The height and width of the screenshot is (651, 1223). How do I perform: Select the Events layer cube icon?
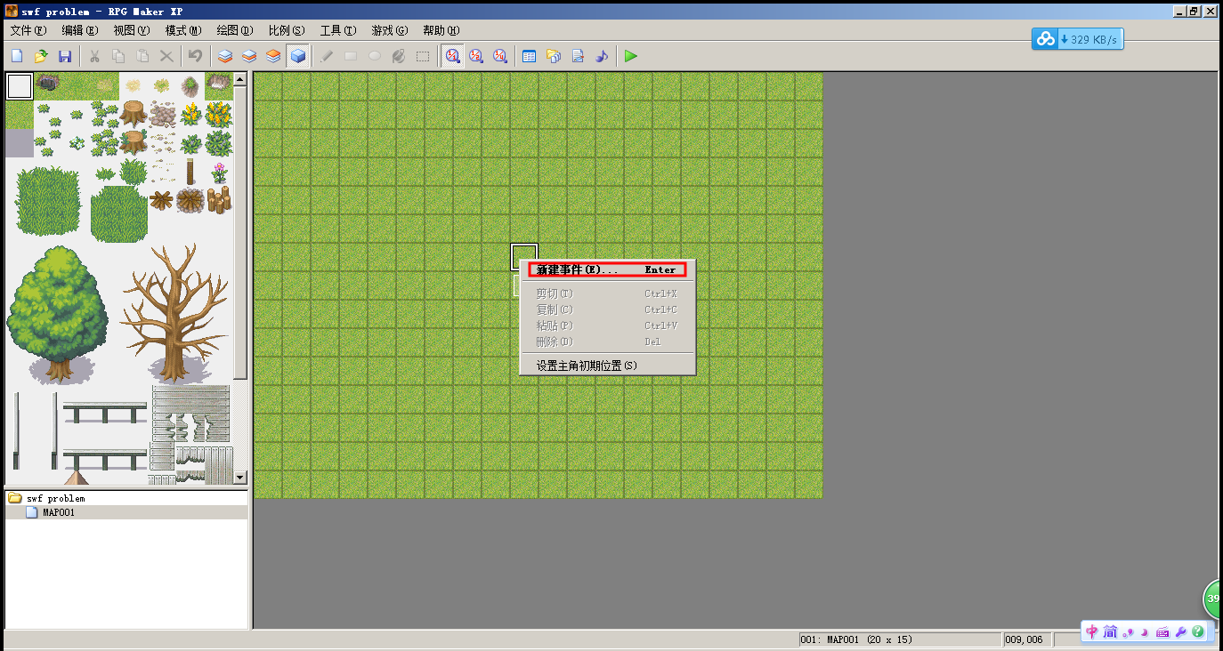[x=298, y=56]
